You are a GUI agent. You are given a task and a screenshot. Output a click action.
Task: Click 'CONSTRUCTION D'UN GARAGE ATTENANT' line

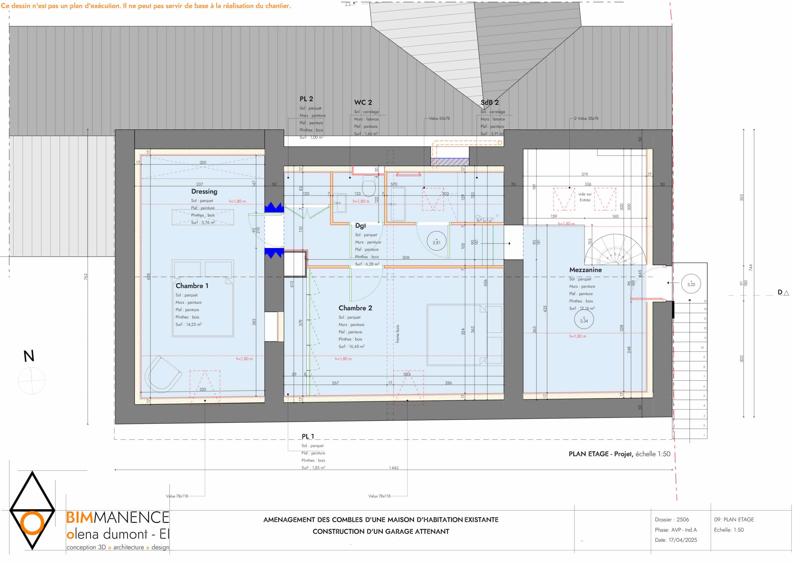point(381,532)
